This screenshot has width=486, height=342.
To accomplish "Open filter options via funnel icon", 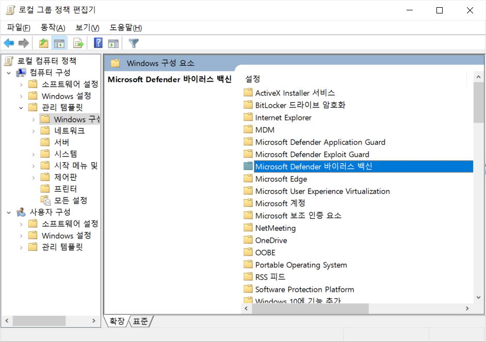I will (134, 43).
